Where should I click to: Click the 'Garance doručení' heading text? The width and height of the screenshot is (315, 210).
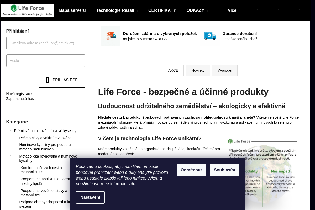pyautogui.click(x=240, y=34)
